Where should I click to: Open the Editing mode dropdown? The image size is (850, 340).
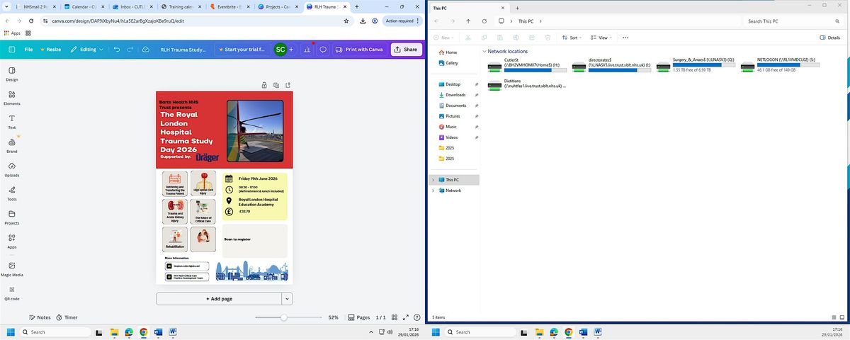coord(86,50)
